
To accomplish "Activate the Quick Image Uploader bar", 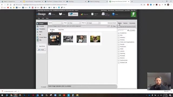I will (x=82, y=86).
